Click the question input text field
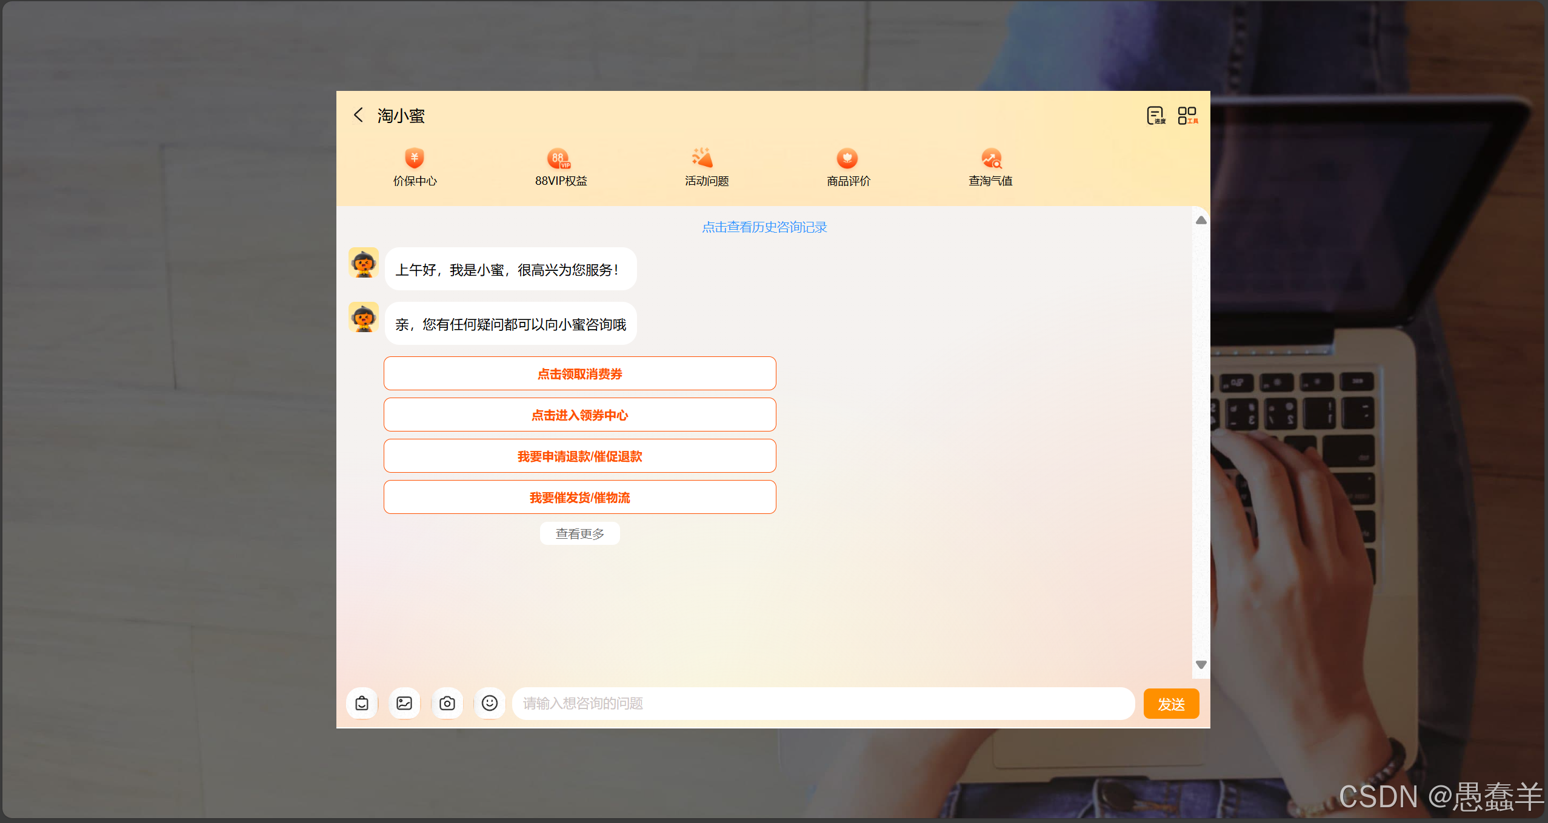 pos(822,704)
